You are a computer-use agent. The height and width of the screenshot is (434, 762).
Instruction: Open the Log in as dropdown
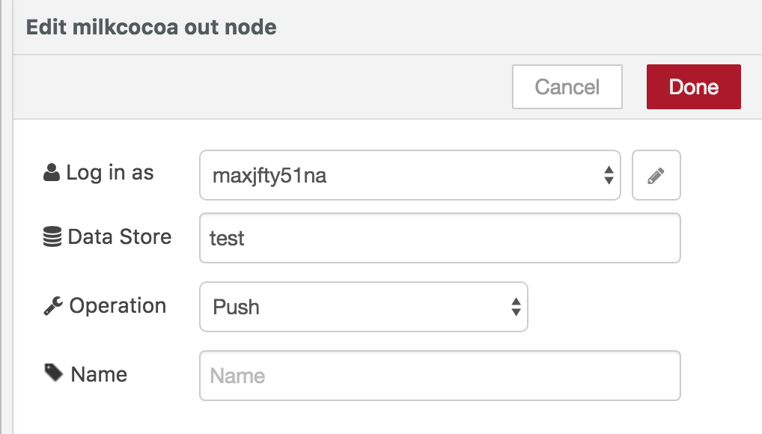[409, 176]
